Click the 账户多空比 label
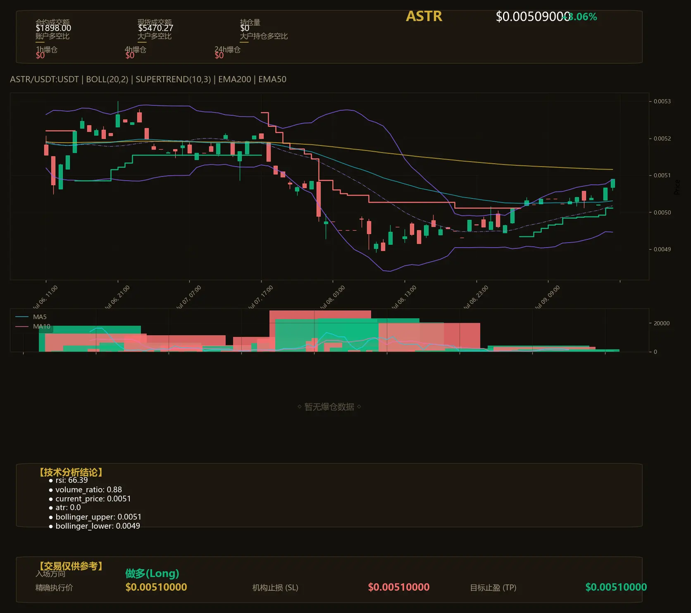 52,36
